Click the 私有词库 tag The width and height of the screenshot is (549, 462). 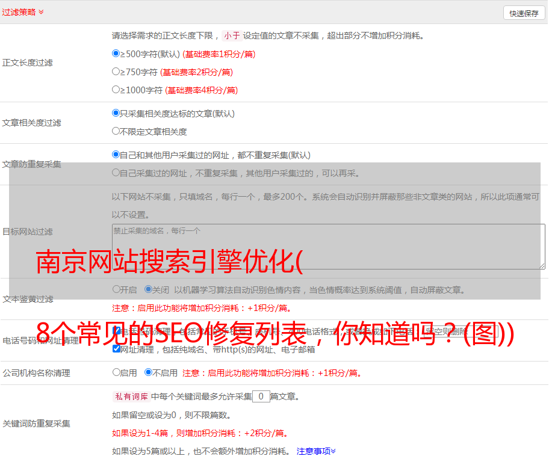coord(132,396)
